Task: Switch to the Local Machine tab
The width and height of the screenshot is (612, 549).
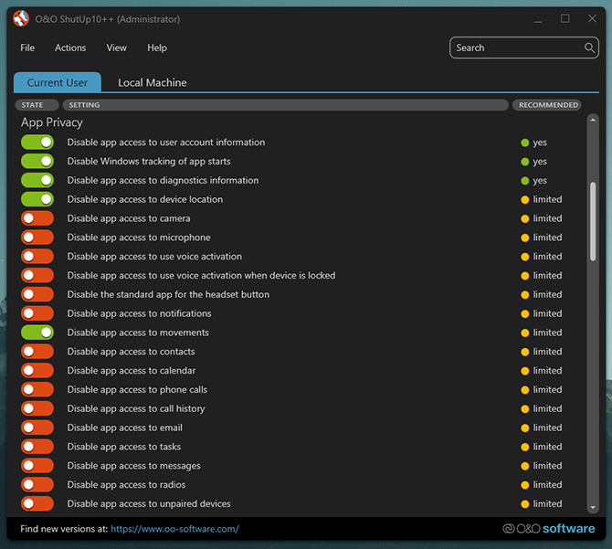Action: pos(153,83)
